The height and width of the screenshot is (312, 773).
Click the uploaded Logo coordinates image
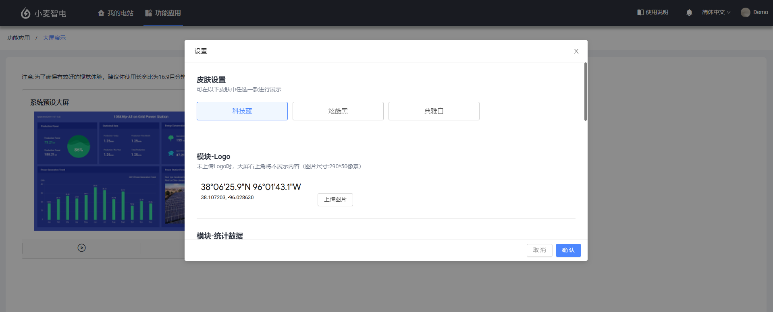point(251,191)
